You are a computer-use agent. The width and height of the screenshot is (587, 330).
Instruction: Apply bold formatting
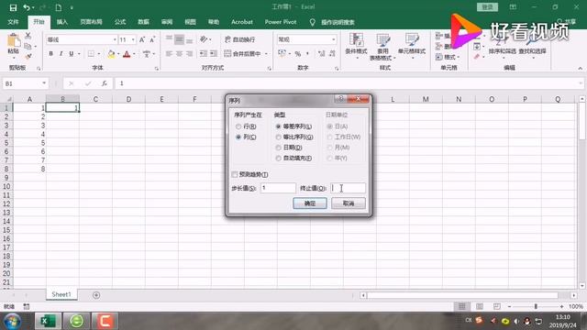(51, 54)
